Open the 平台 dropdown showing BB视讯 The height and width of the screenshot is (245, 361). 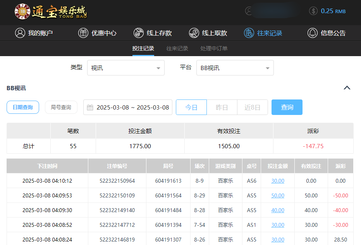235,68
